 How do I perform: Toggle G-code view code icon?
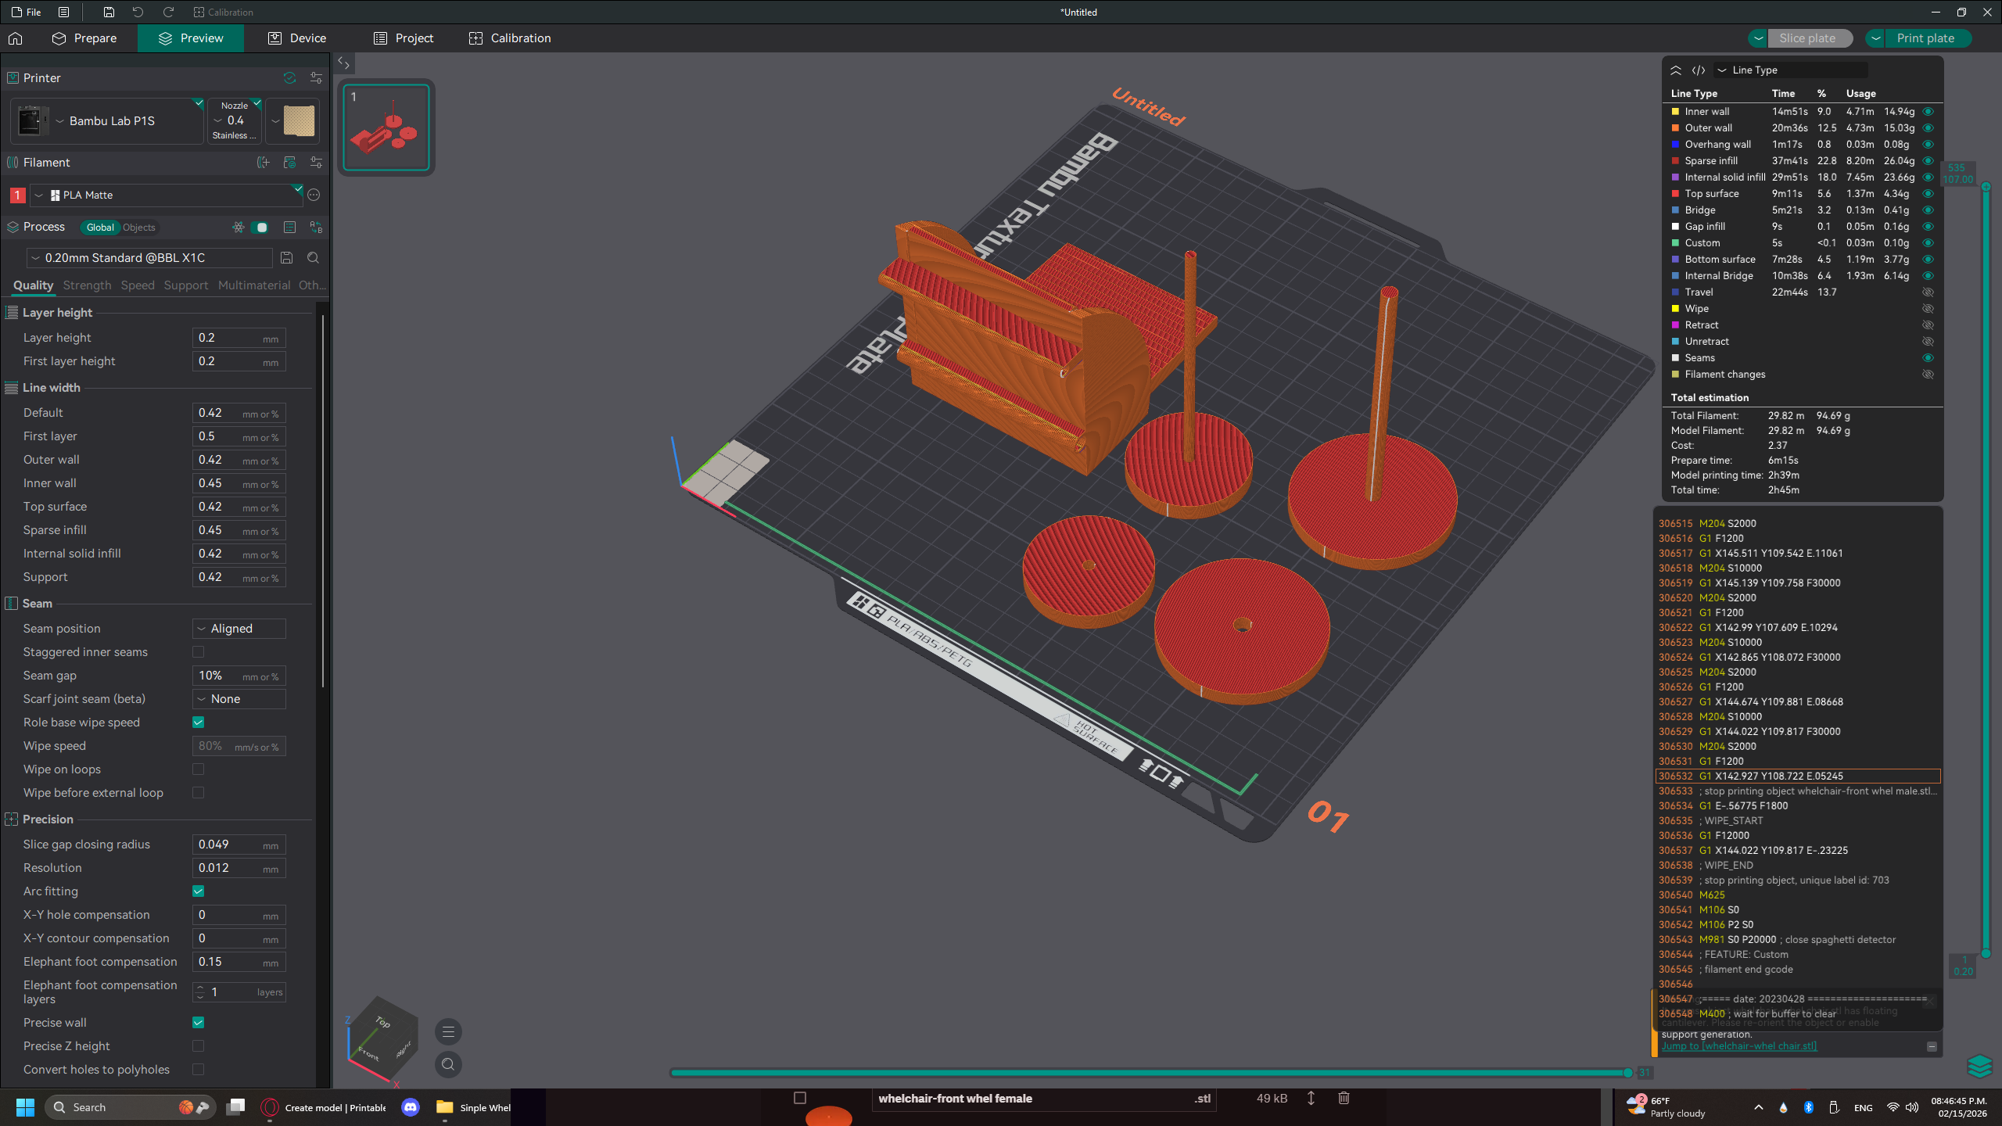point(1699,70)
